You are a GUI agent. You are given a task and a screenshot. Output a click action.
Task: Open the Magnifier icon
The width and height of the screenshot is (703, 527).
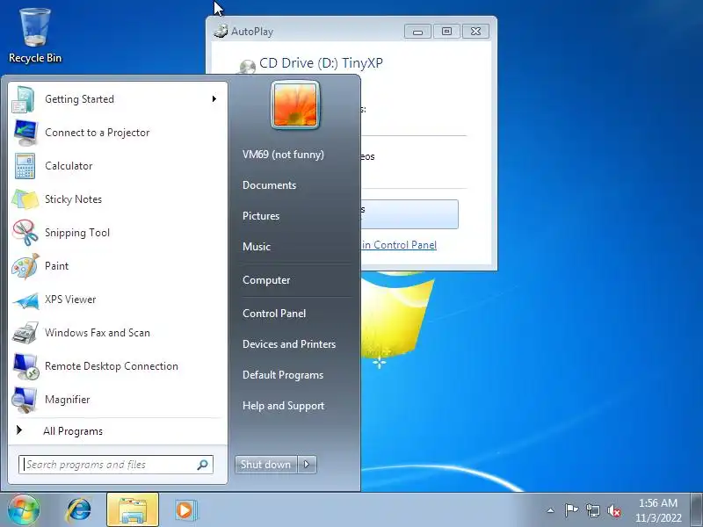pos(25,400)
